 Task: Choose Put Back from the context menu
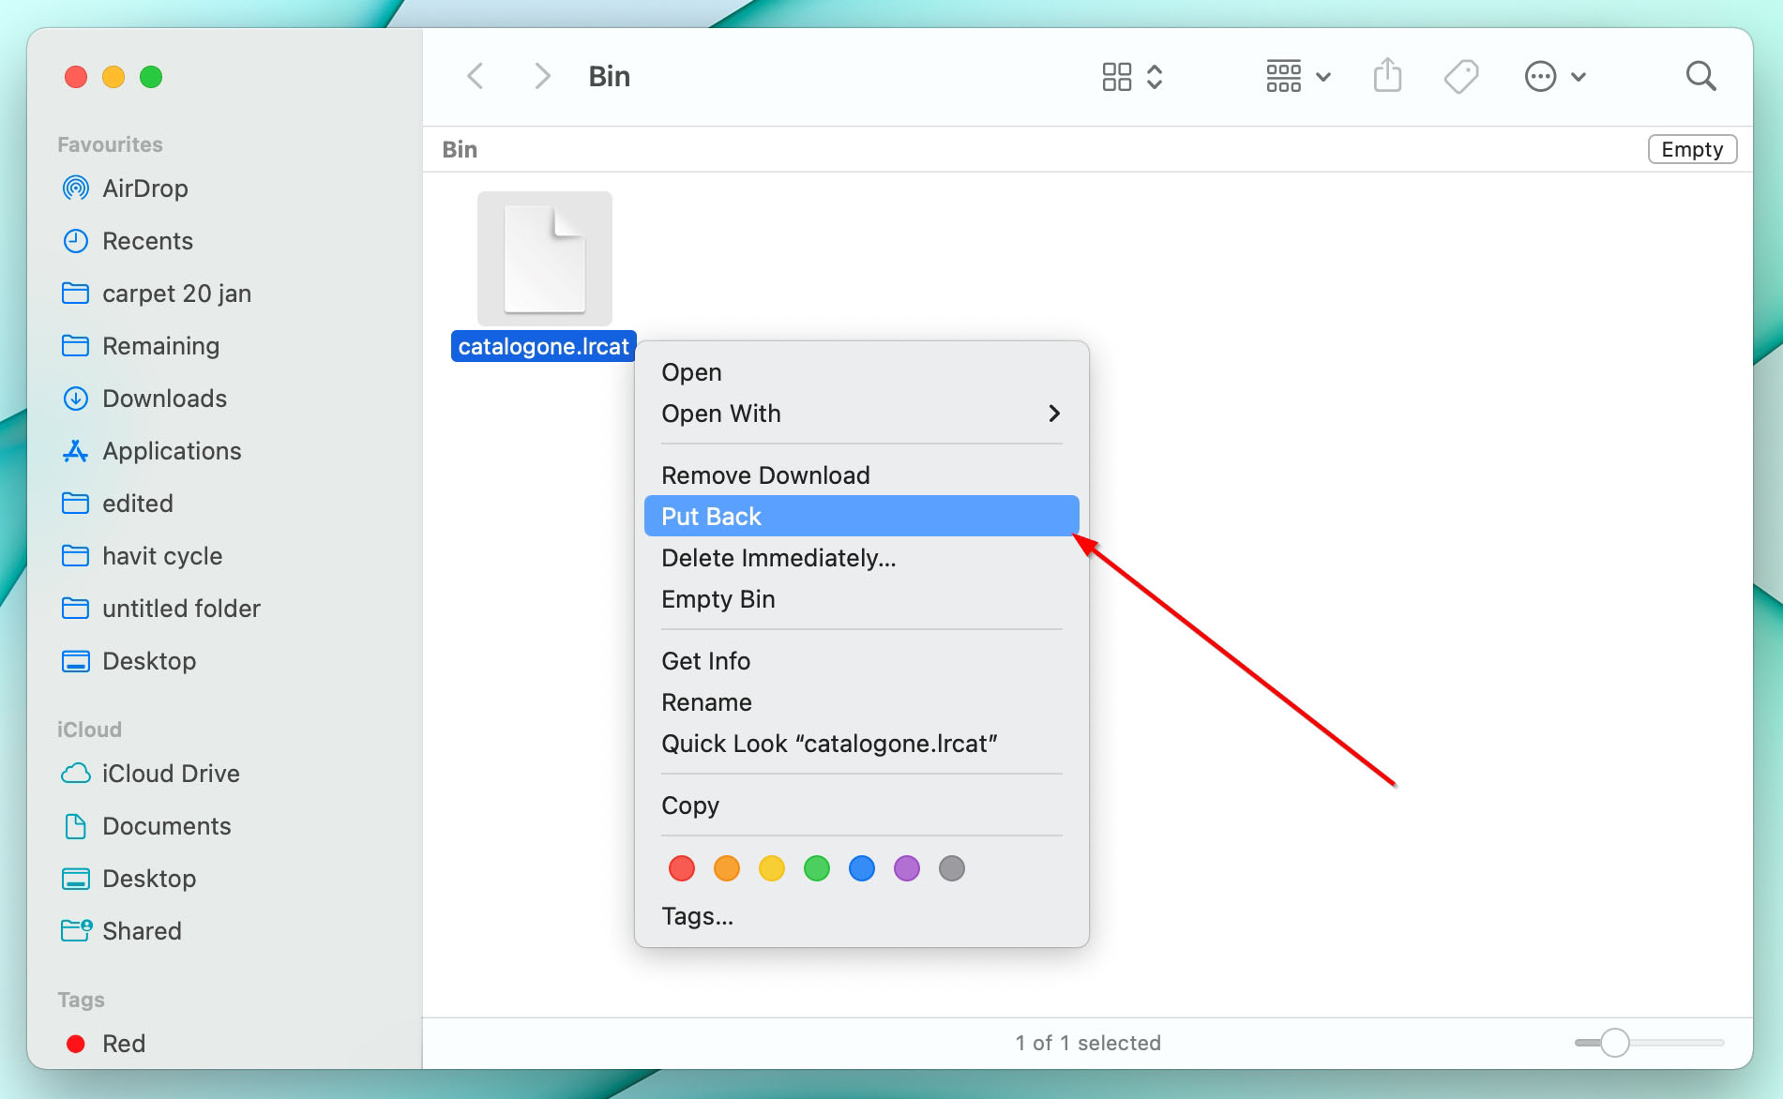pos(860,516)
